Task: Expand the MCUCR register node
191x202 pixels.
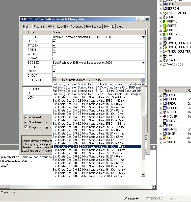Action: (x=161, y=112)
